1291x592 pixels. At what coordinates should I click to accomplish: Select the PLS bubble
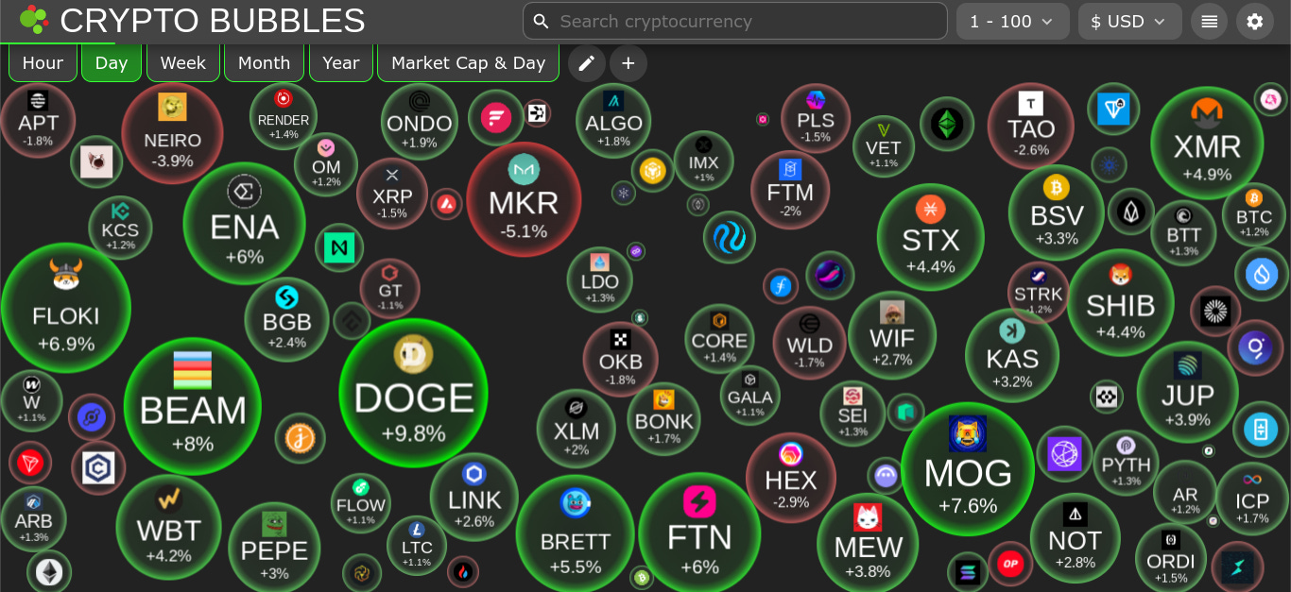(816, 118)
